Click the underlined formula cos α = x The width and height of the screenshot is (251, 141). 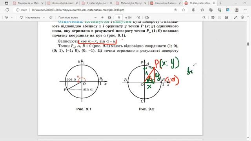[89, 41]
